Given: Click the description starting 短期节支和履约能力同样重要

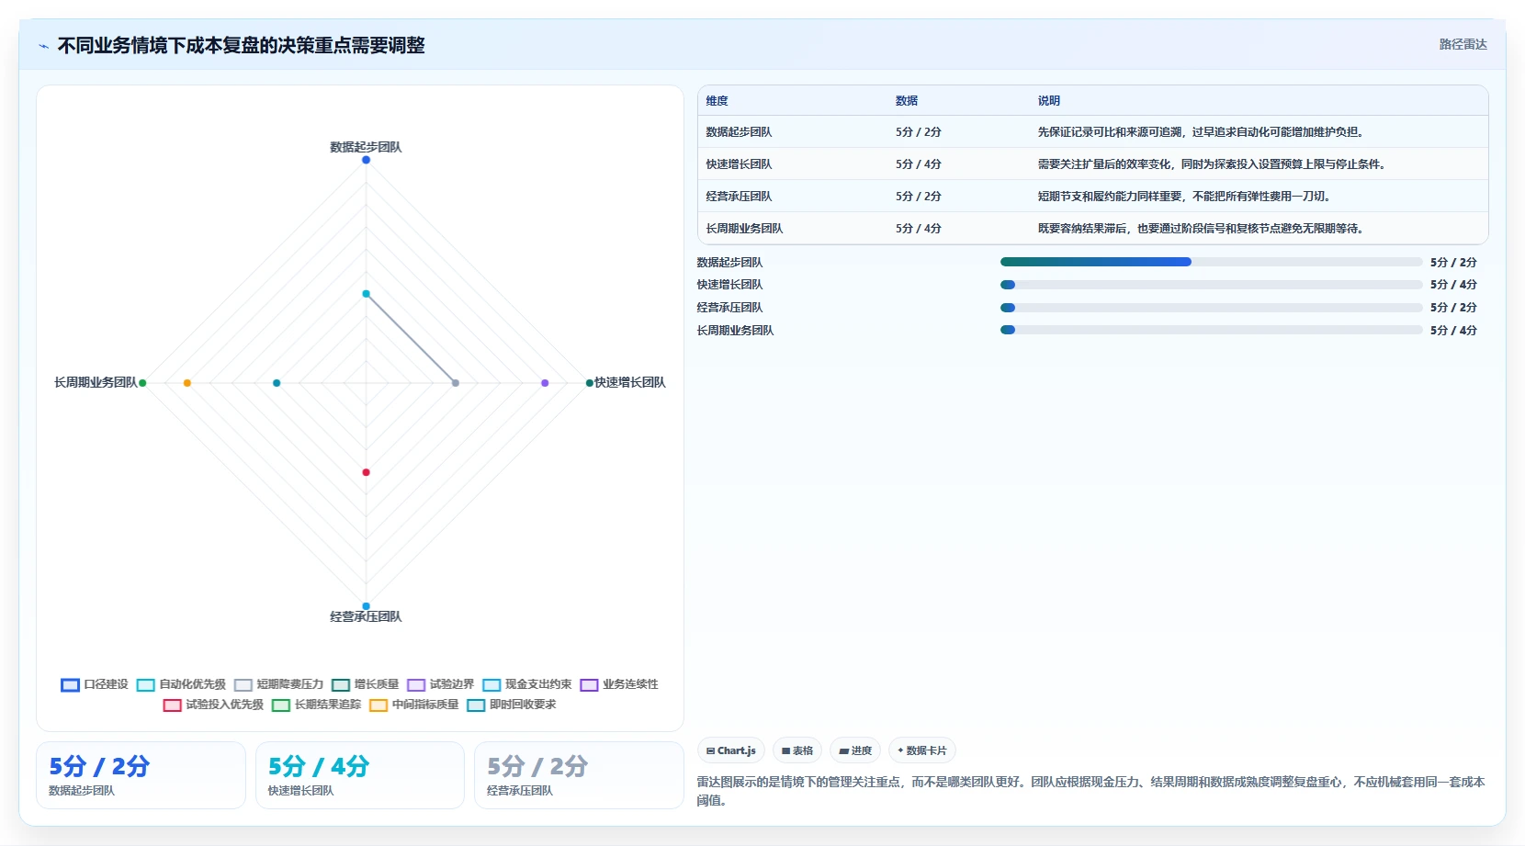Looking at the screenshot, I should (1184, 197).
